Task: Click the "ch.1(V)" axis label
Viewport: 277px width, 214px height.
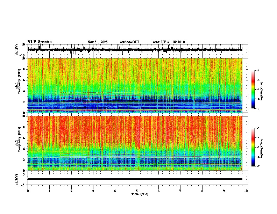Action: click(x=17, y=50)
